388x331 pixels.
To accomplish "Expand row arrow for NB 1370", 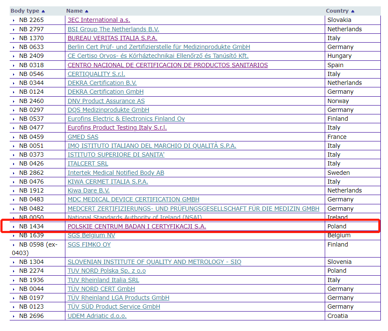I will pyautogui.click(x=13, y=38).
